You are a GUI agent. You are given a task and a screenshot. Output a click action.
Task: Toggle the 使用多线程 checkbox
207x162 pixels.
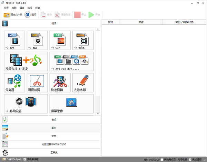coord(24,159)
